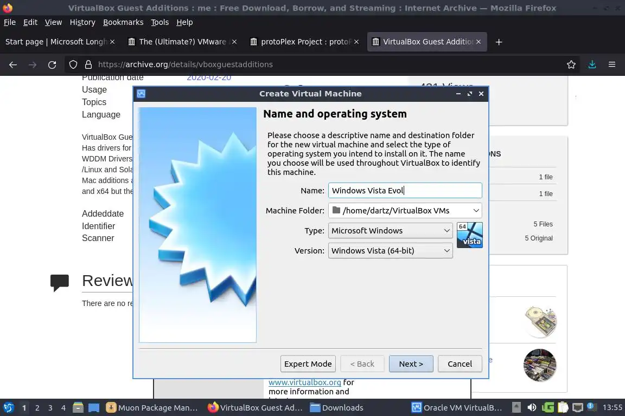Click the update notifier tray icon
Image resolution: width=625 pixels, height=416 pixels.
click(592, 407)
